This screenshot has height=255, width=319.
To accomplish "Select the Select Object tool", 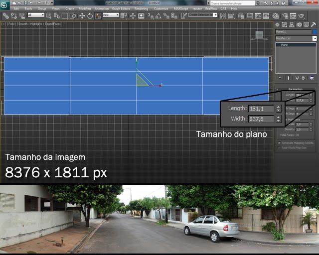I will click(49, 15).
